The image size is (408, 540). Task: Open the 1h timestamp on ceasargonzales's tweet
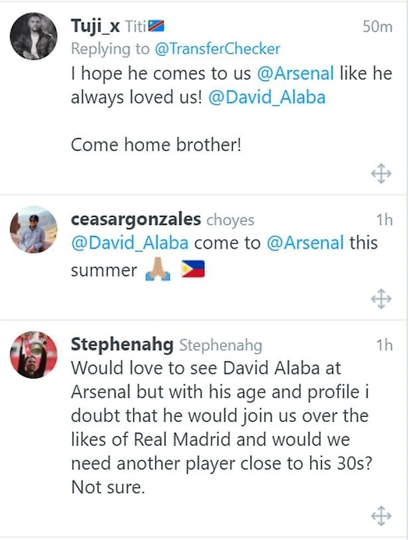point(384,220)
